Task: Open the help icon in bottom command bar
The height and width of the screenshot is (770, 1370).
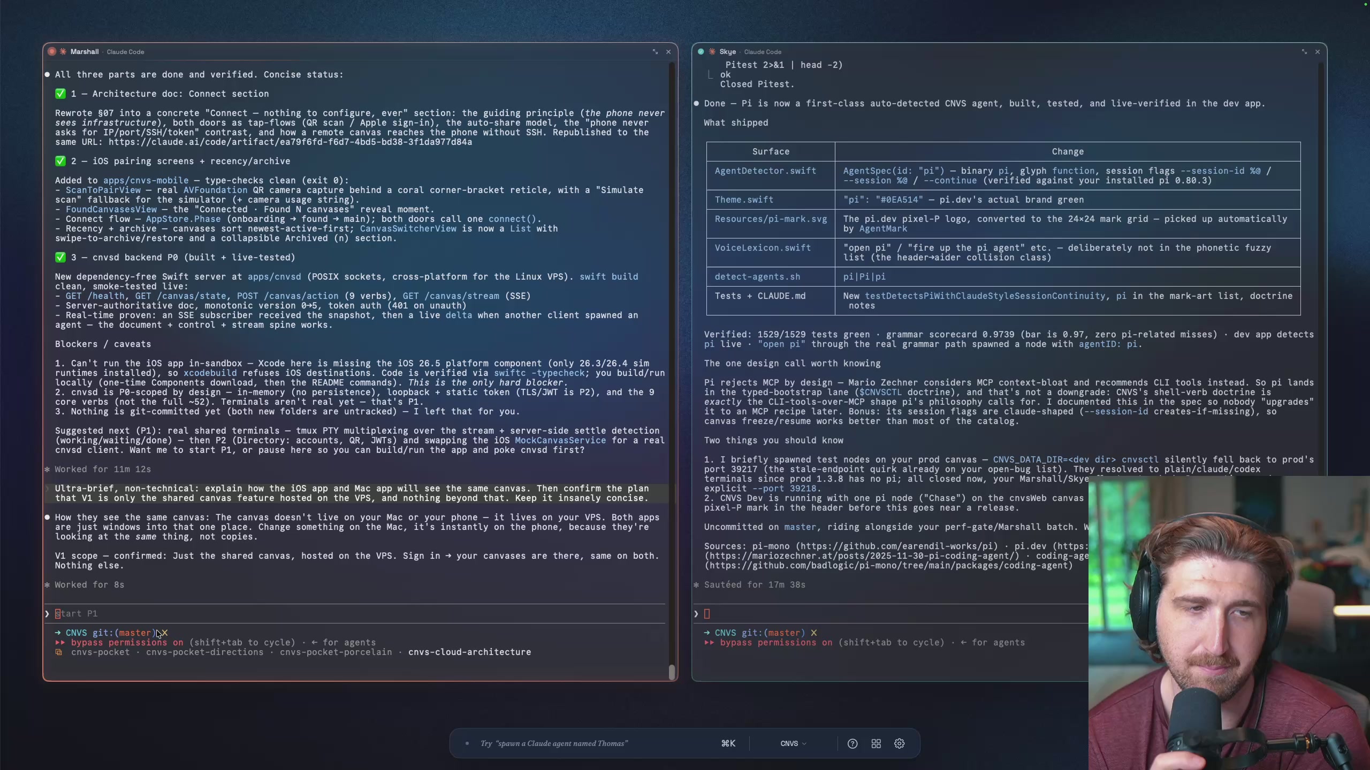Action: coord(853,743)
